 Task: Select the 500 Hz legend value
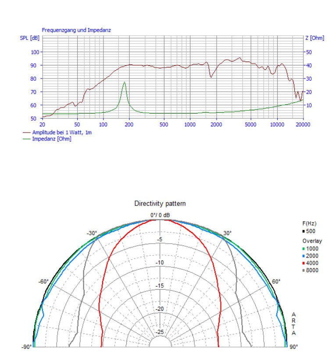(311, 231)
